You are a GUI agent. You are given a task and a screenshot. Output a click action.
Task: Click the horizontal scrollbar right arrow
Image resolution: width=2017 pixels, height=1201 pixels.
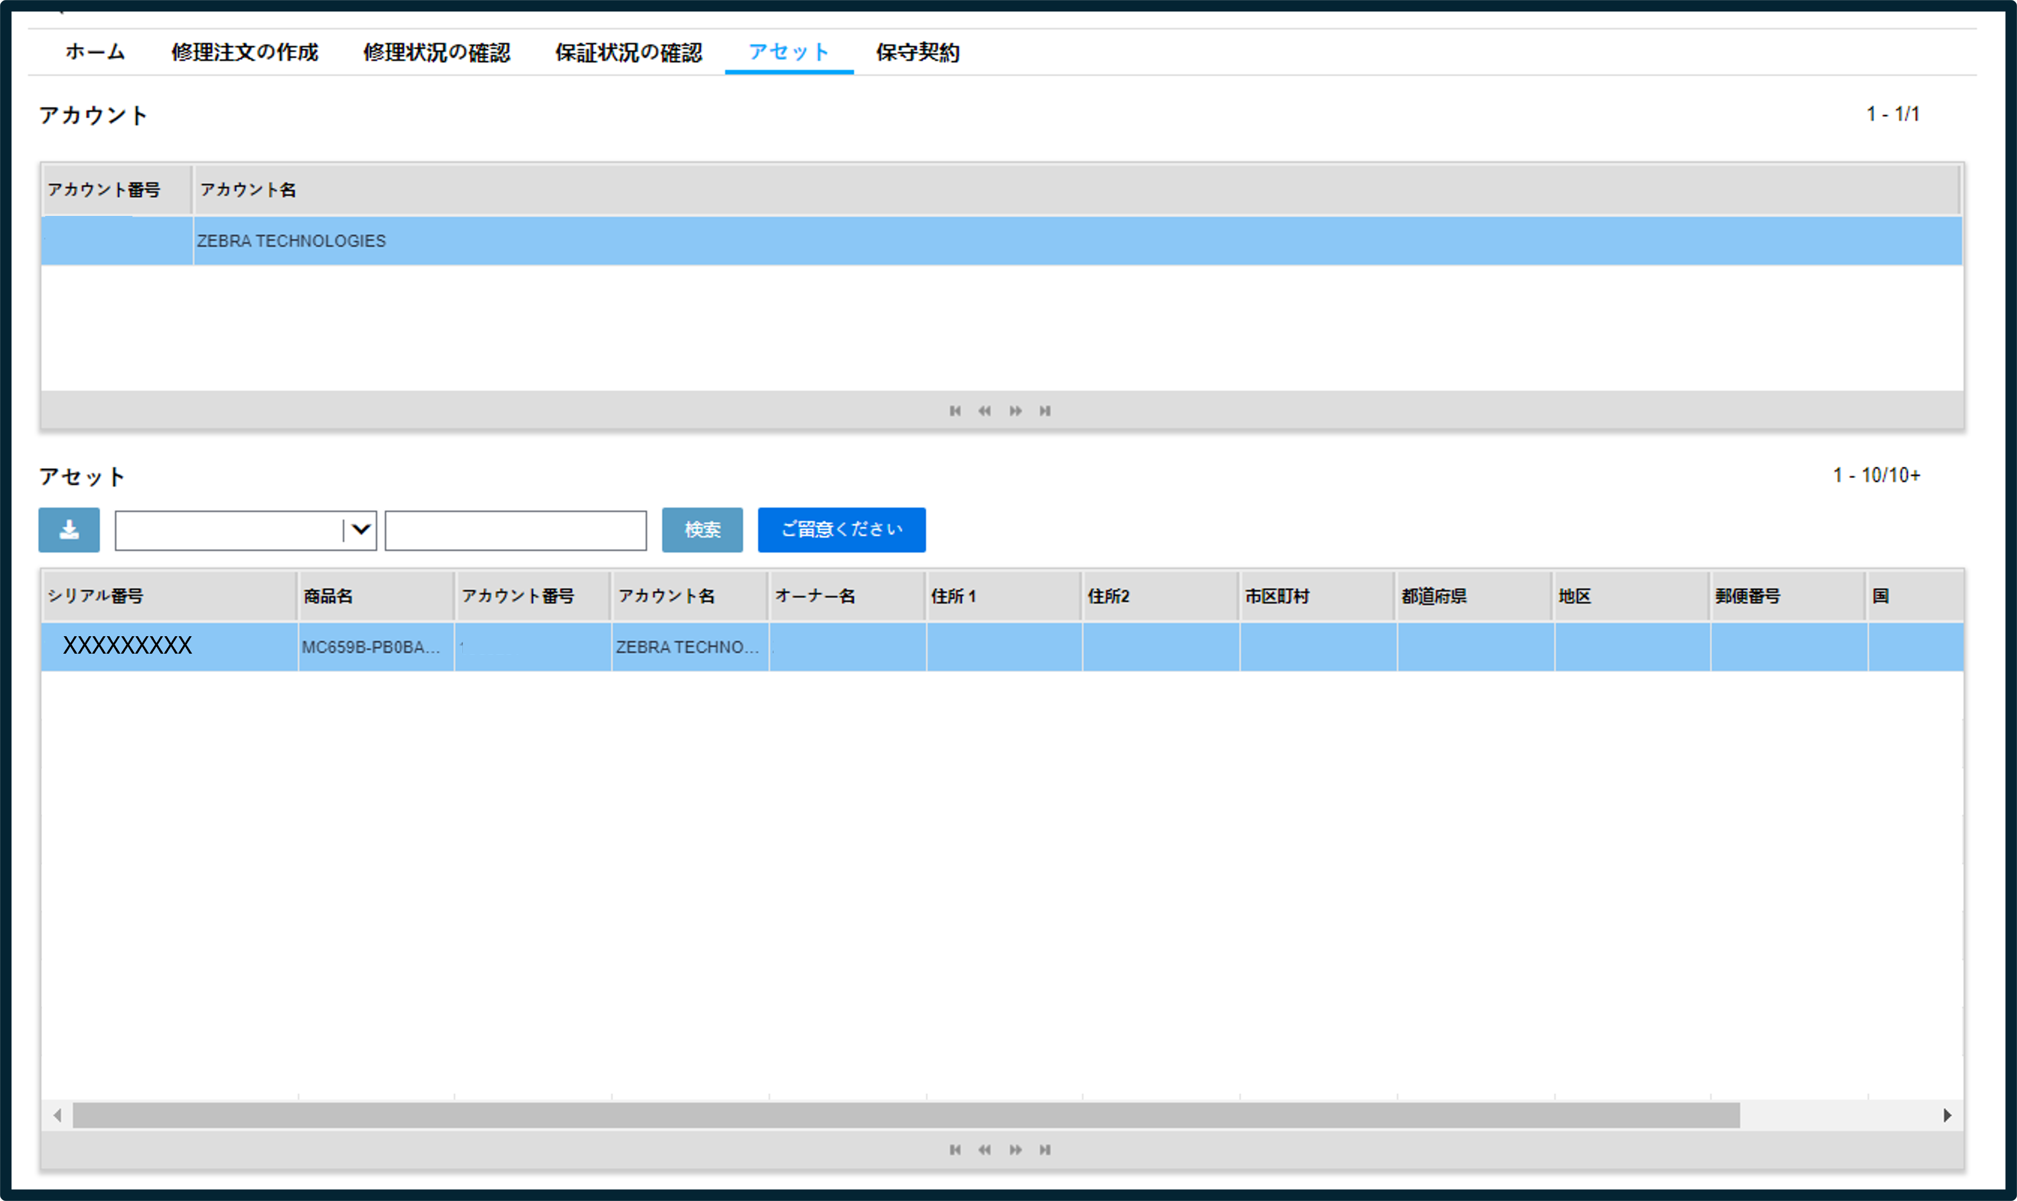(1947, 1116)
